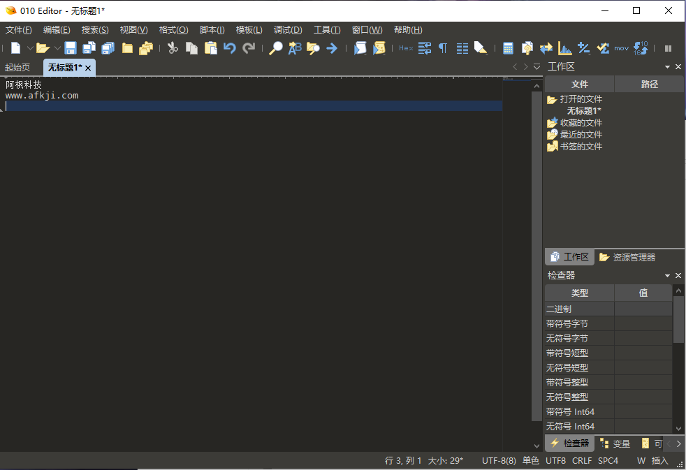Click the Copy icon in toolbar
Image resolution: width=686 pixels, height=470 pixels.
tap(191, 48)
